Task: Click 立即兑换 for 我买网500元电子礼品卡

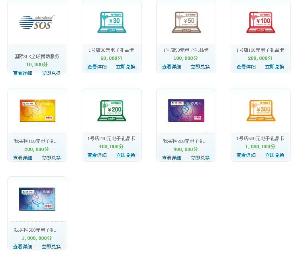Action: click(x=51, y=247)
